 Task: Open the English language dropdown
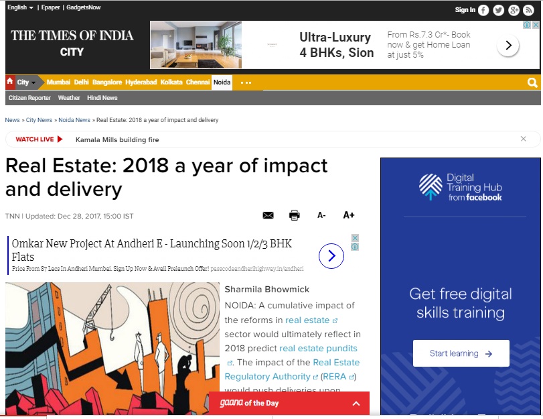coord(21,7)
